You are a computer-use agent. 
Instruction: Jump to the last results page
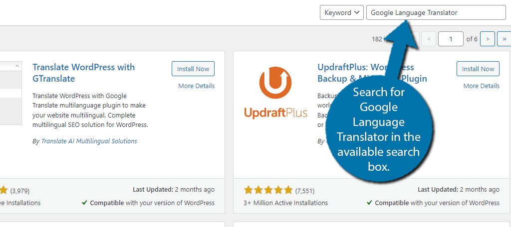pos(504,39)
